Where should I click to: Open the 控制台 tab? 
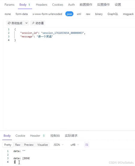pos(55,136)
